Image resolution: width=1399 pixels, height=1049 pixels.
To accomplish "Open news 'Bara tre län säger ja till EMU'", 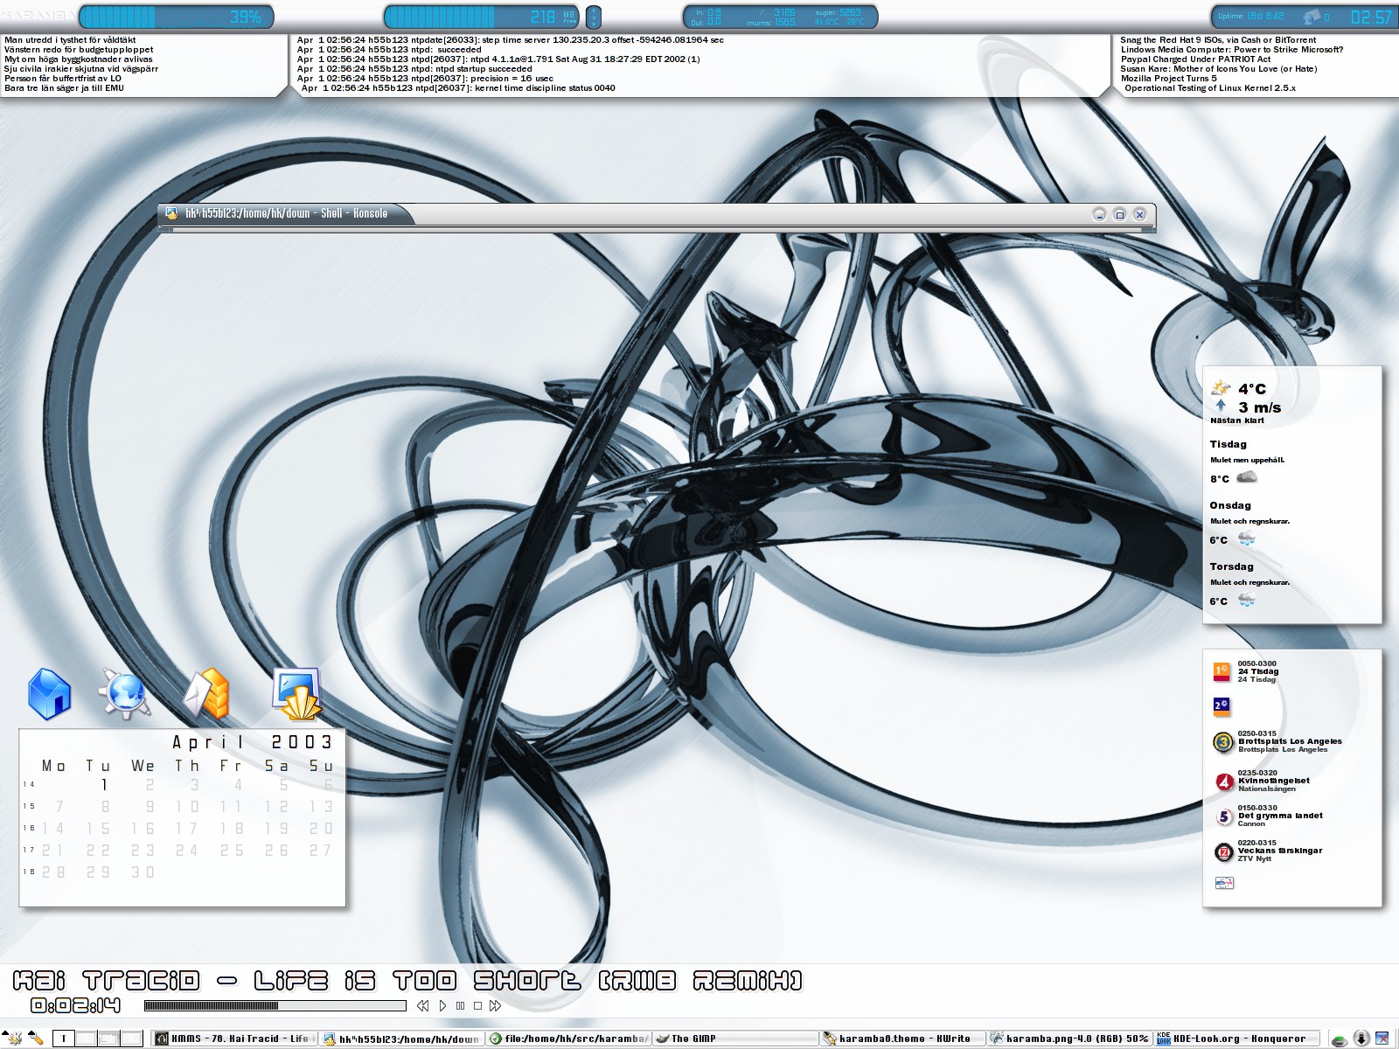I will click(x=64, y=88).
